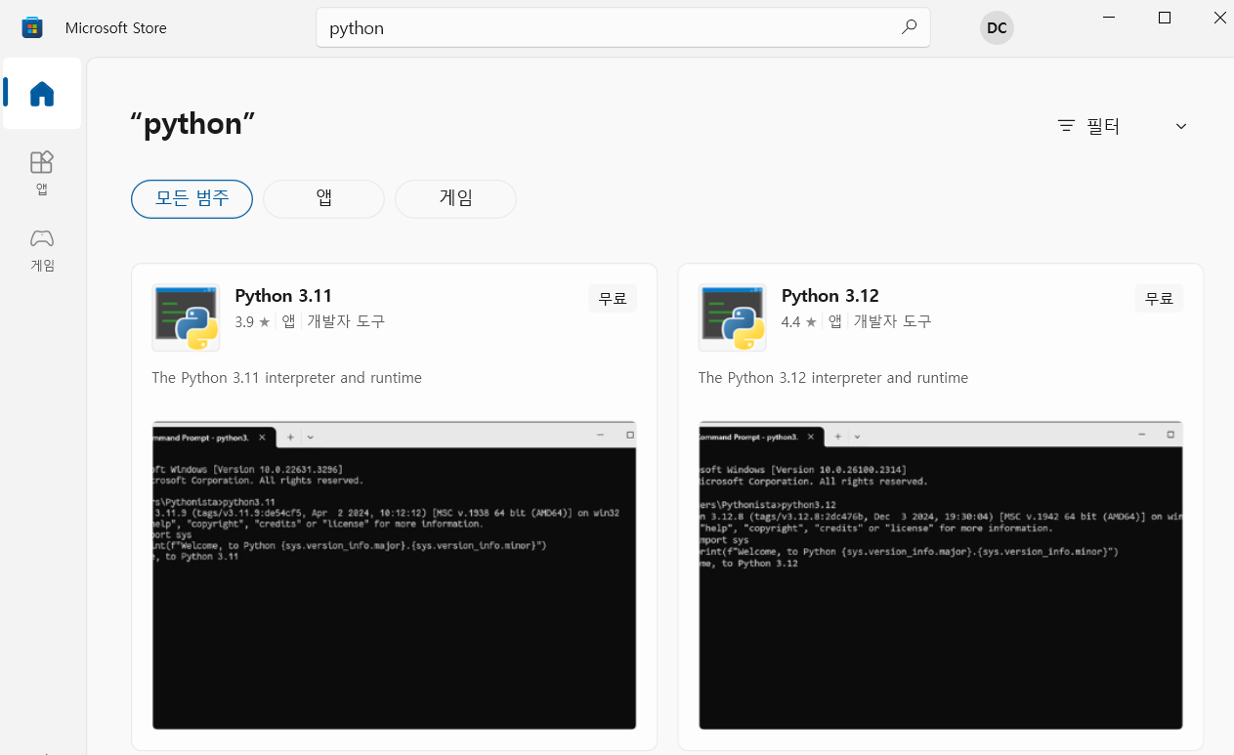Click the Microsoft Store logo icon
Screen dimensions: 1234x755
pyautogui.click(x=32, y=27)
